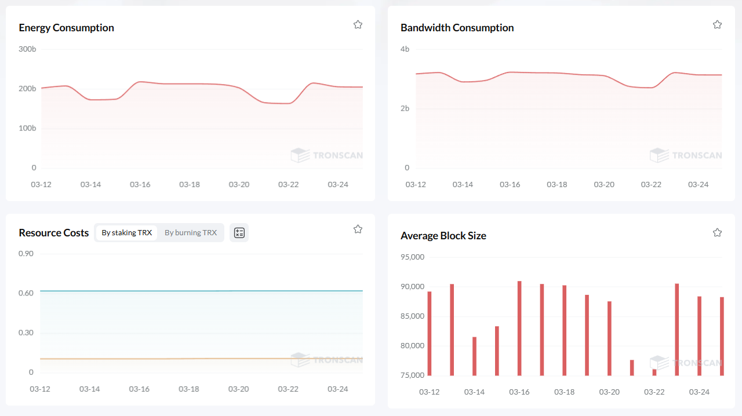This screenshot has height=416, width=742.
Task: Click Bandwidth Consumption line at 03-22 dip
Action: click(x=651, y=87)
